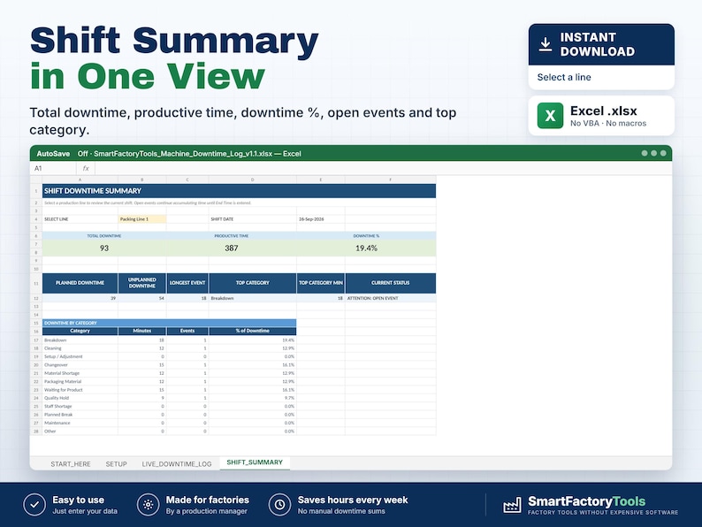702x527 pixels.
Task: Select the SHIFT_SUMMARY sheet tab
Action: tap(255, 462)
